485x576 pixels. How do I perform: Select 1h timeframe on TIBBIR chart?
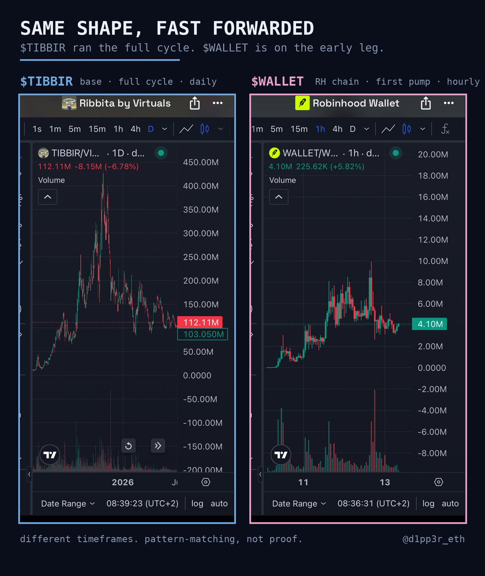pyautogui.click(x=118, y=129)
